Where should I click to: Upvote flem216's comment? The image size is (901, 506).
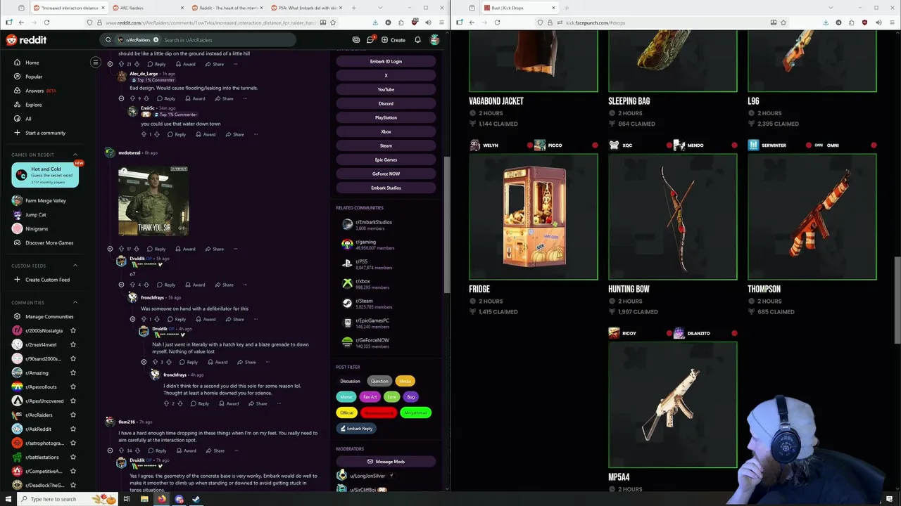(121, 450)
